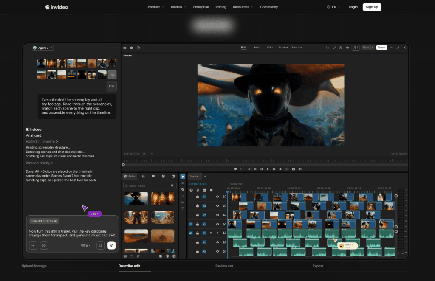Toggle the lock on the A3 track
Screen dimensions: 435x281
[198, 252]
